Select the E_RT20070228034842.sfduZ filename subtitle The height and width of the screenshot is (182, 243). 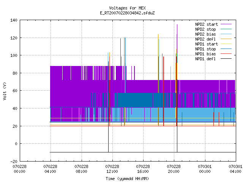127,13
